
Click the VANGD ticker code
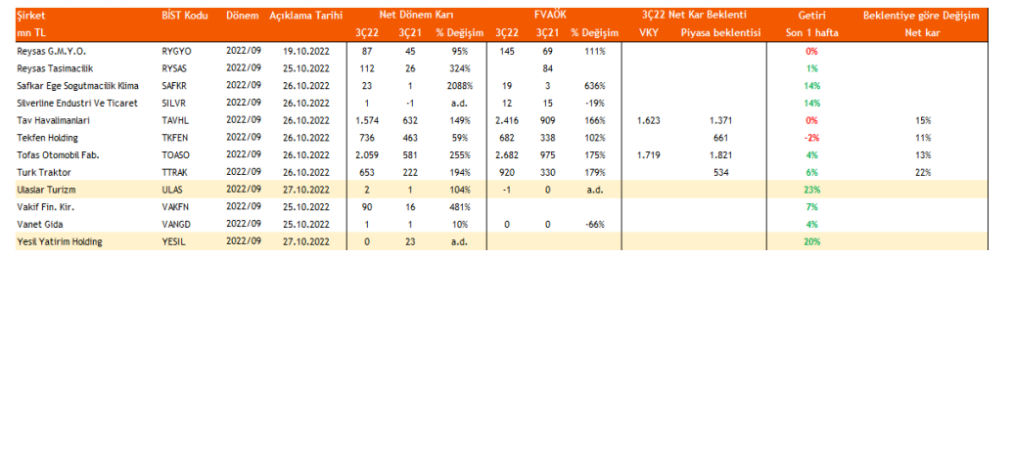(x=176, y=225)
